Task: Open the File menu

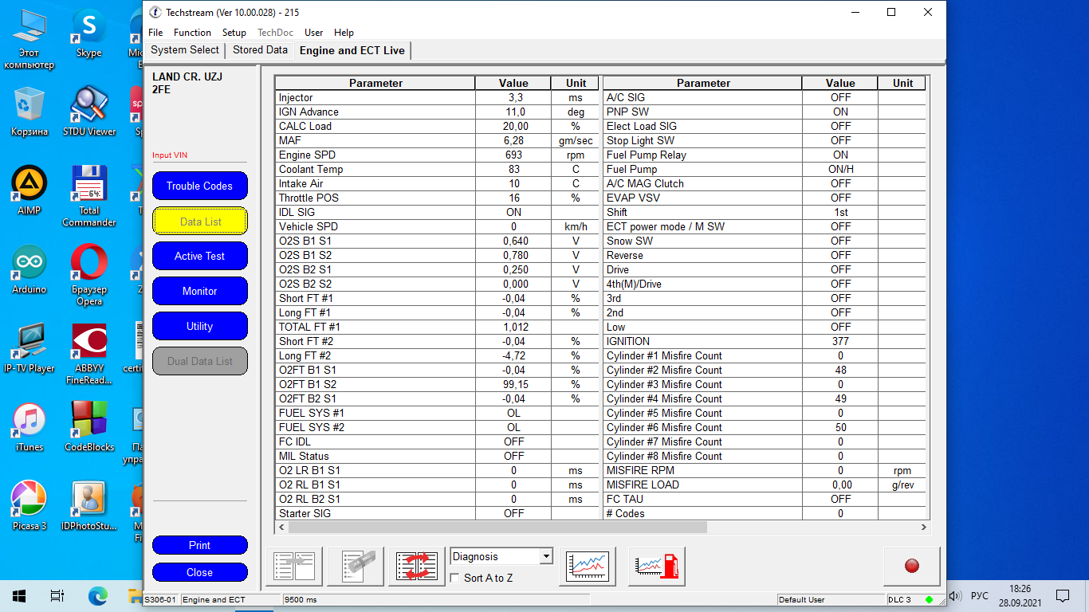Action: pyautogui.click(x=155, y=33)
